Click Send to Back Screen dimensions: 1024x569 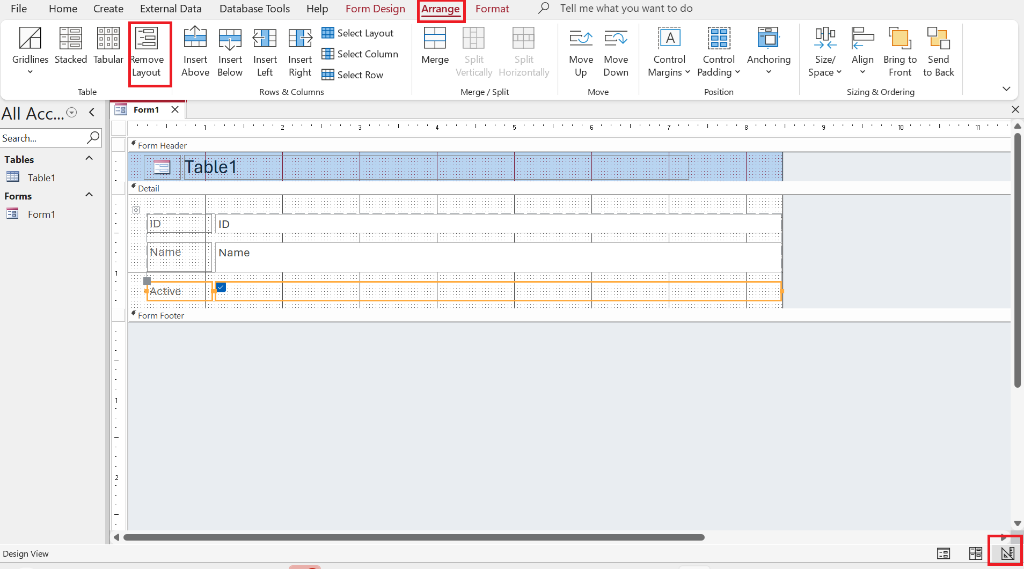[939, 53]
